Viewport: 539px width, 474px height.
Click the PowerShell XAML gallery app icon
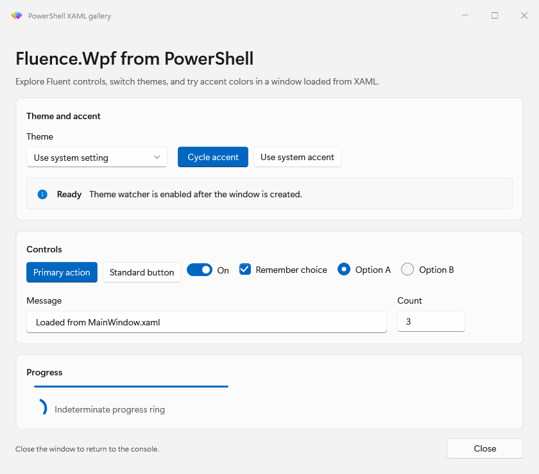coord(17,16)
